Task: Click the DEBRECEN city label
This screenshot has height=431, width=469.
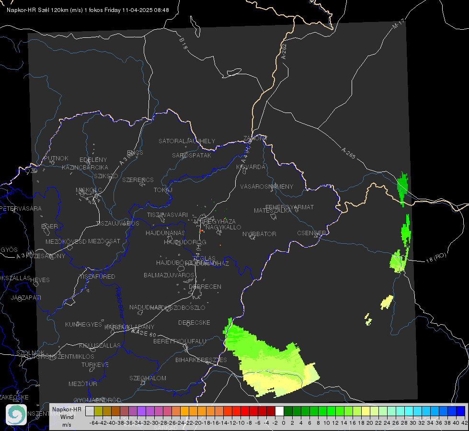Action: point(205,286)
